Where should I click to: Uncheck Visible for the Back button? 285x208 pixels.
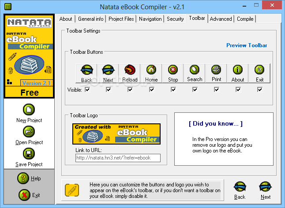[87, 89]
